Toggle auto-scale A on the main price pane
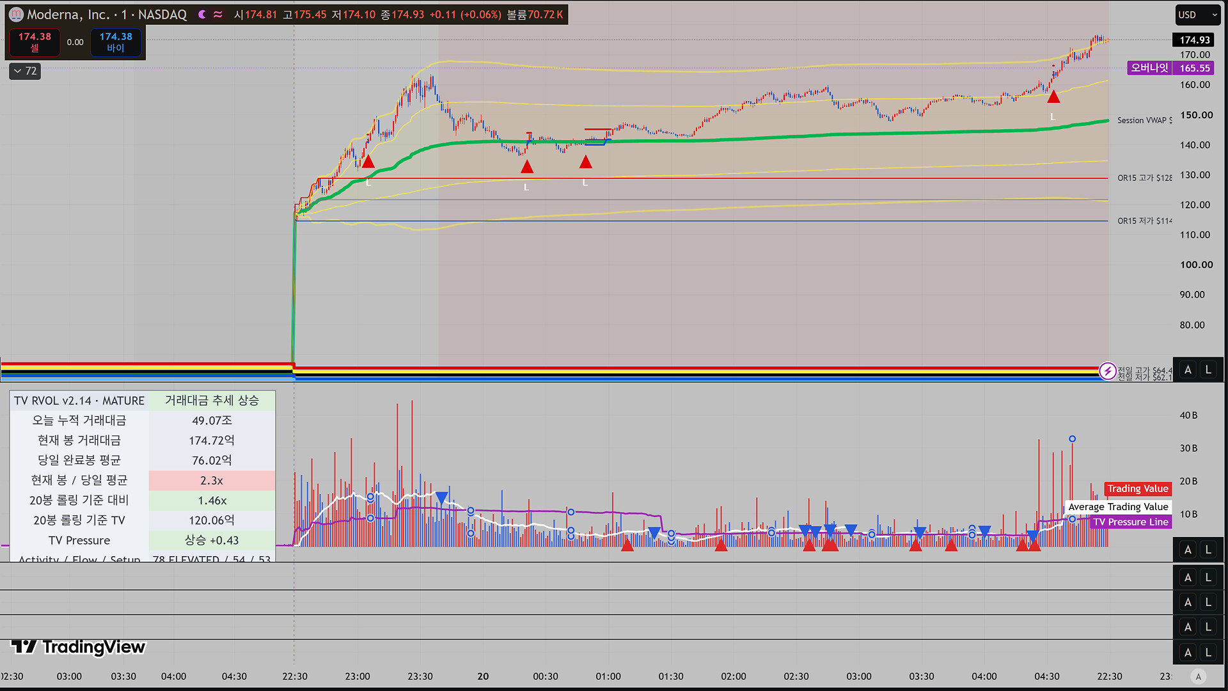The width and height of the screenshot is (1228, 691). [1188, 369]
